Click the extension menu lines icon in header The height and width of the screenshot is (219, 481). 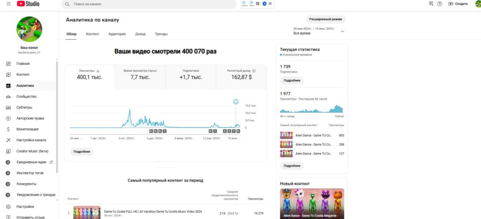point(270,4)
